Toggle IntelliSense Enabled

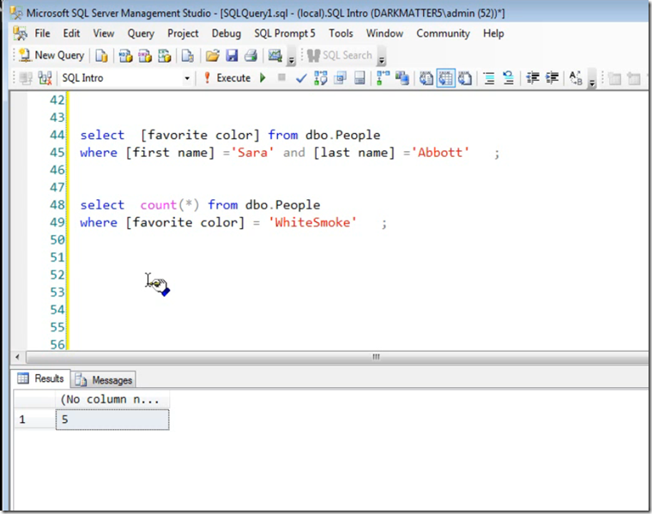tap(359, 78)
